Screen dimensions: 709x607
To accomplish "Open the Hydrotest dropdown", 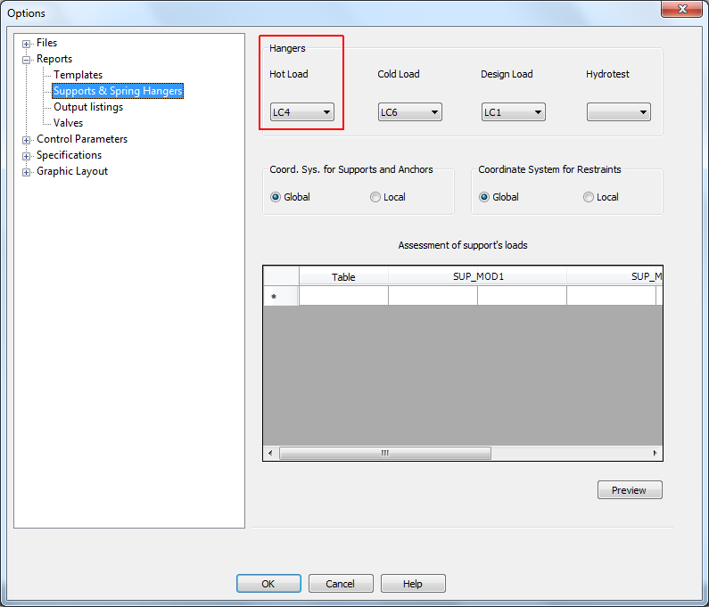I will pos(618,112).
